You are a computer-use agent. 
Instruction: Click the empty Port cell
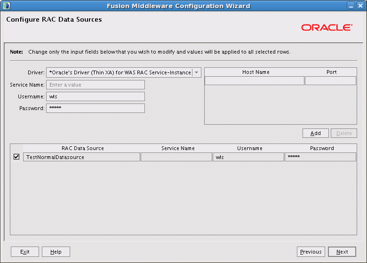(x=330, y=81)
